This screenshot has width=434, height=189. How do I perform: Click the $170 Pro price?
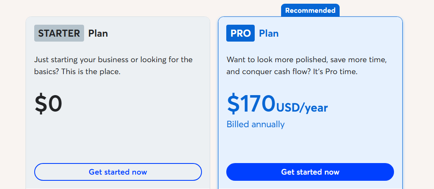(251, 104)
